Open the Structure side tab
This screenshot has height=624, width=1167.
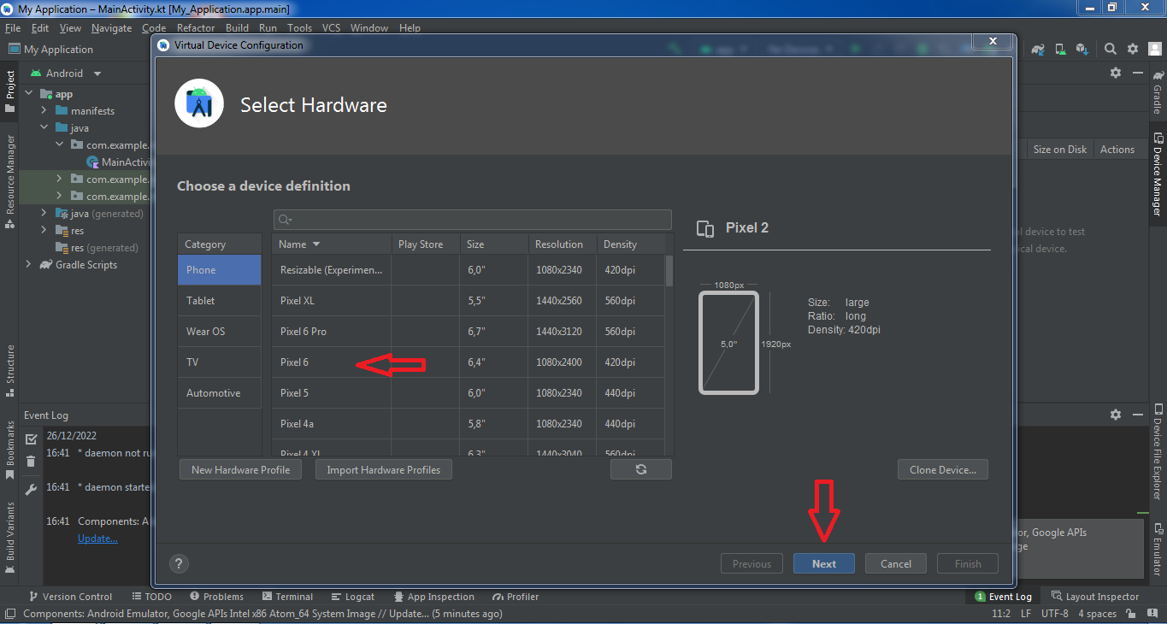pos(10,371)
